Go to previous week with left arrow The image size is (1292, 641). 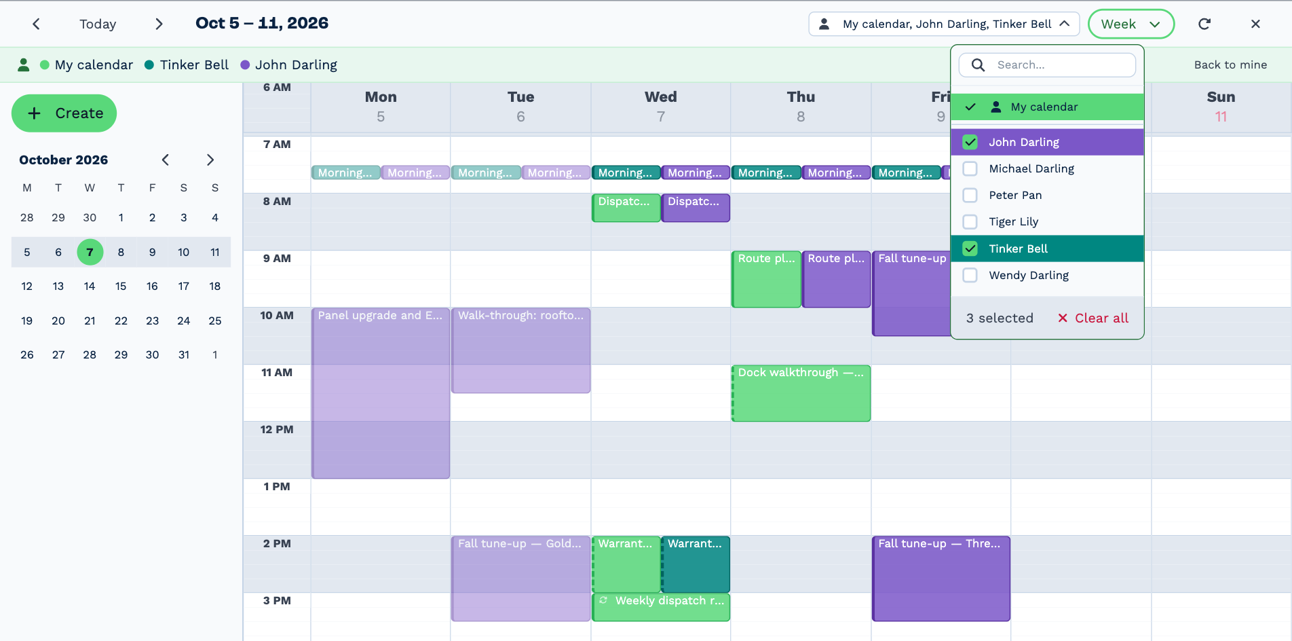click(37, 24)
